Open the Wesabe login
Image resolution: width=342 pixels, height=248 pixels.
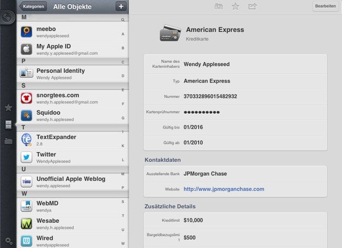click(73, 224)
